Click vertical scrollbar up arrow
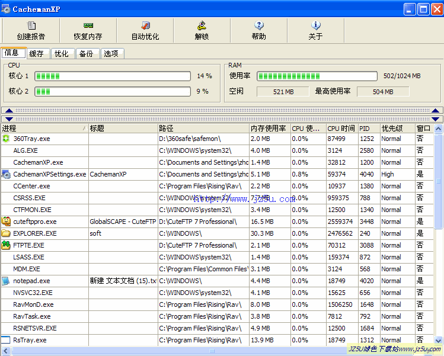This screenshot has width=444, height=356. pyautogui.click(x=438, y=129)
